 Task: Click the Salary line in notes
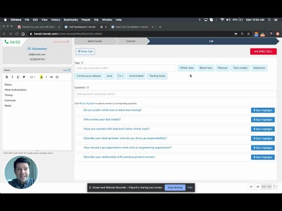(x=8, y=84)
